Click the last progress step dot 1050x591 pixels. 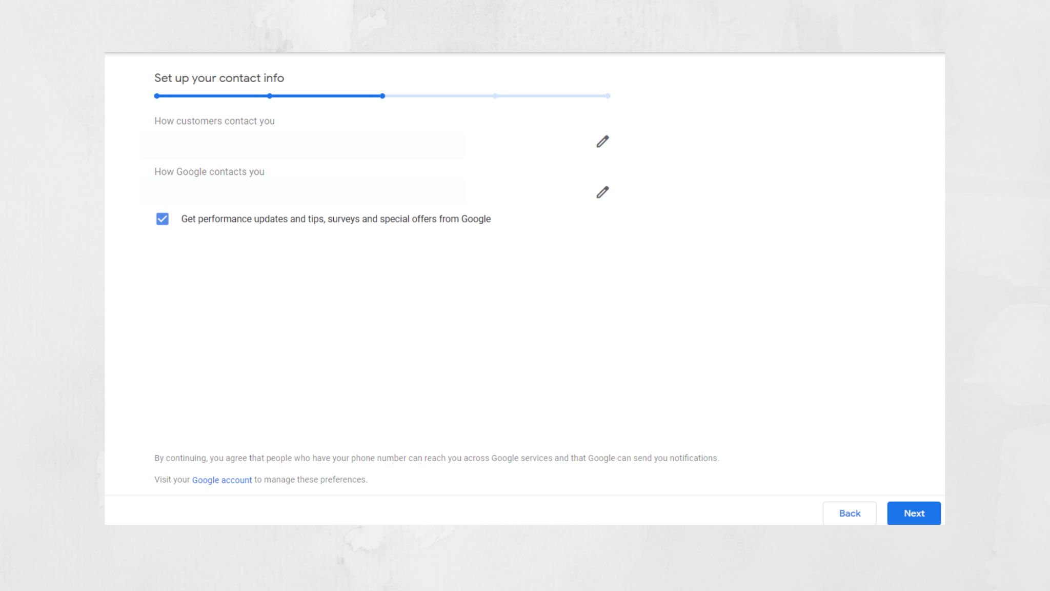608,96
